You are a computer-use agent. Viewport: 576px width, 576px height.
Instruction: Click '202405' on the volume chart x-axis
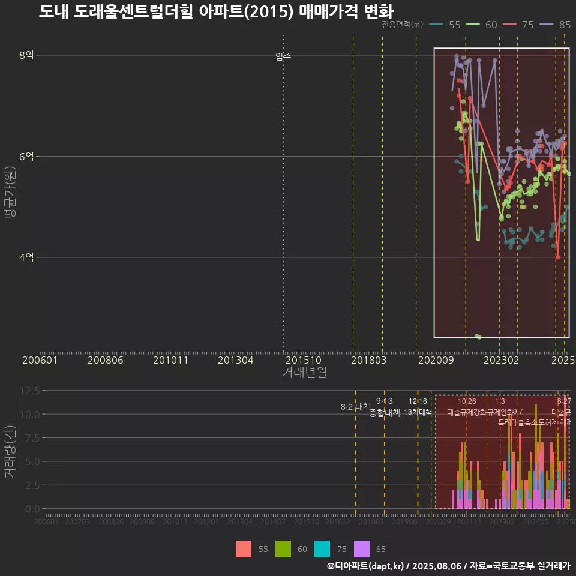536,521
